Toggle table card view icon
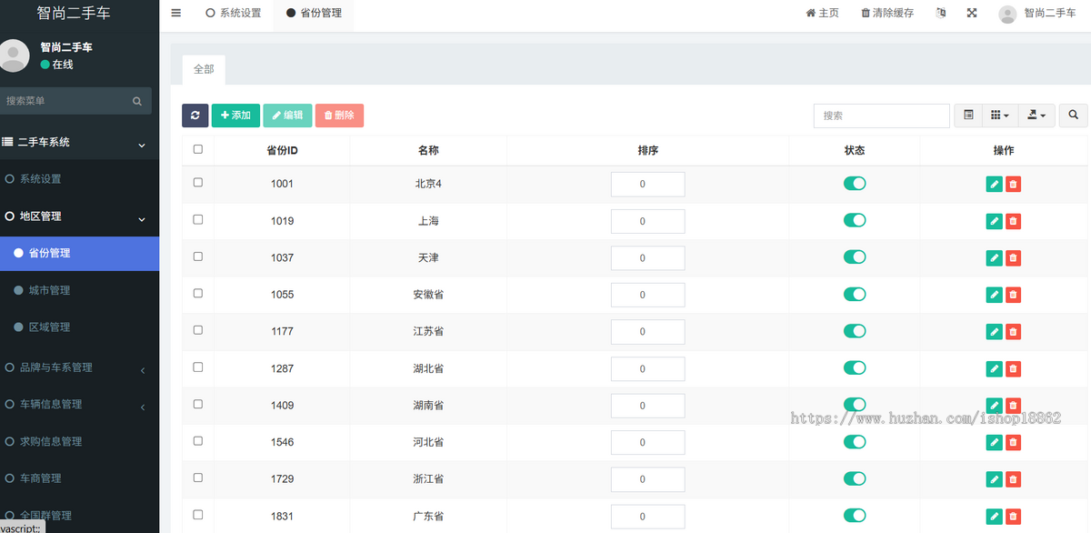1091x533 pixels. click(x=968, y=116)
